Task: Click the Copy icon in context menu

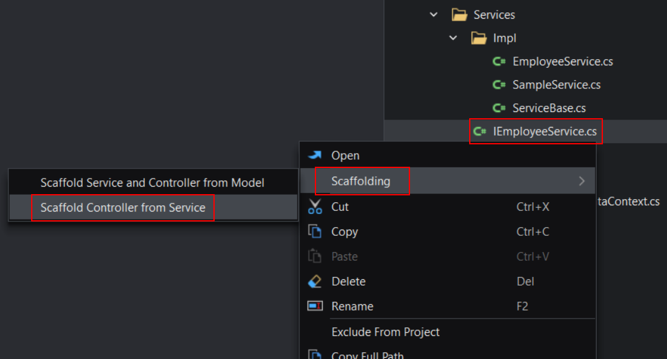Action: [x=315, y=231]
